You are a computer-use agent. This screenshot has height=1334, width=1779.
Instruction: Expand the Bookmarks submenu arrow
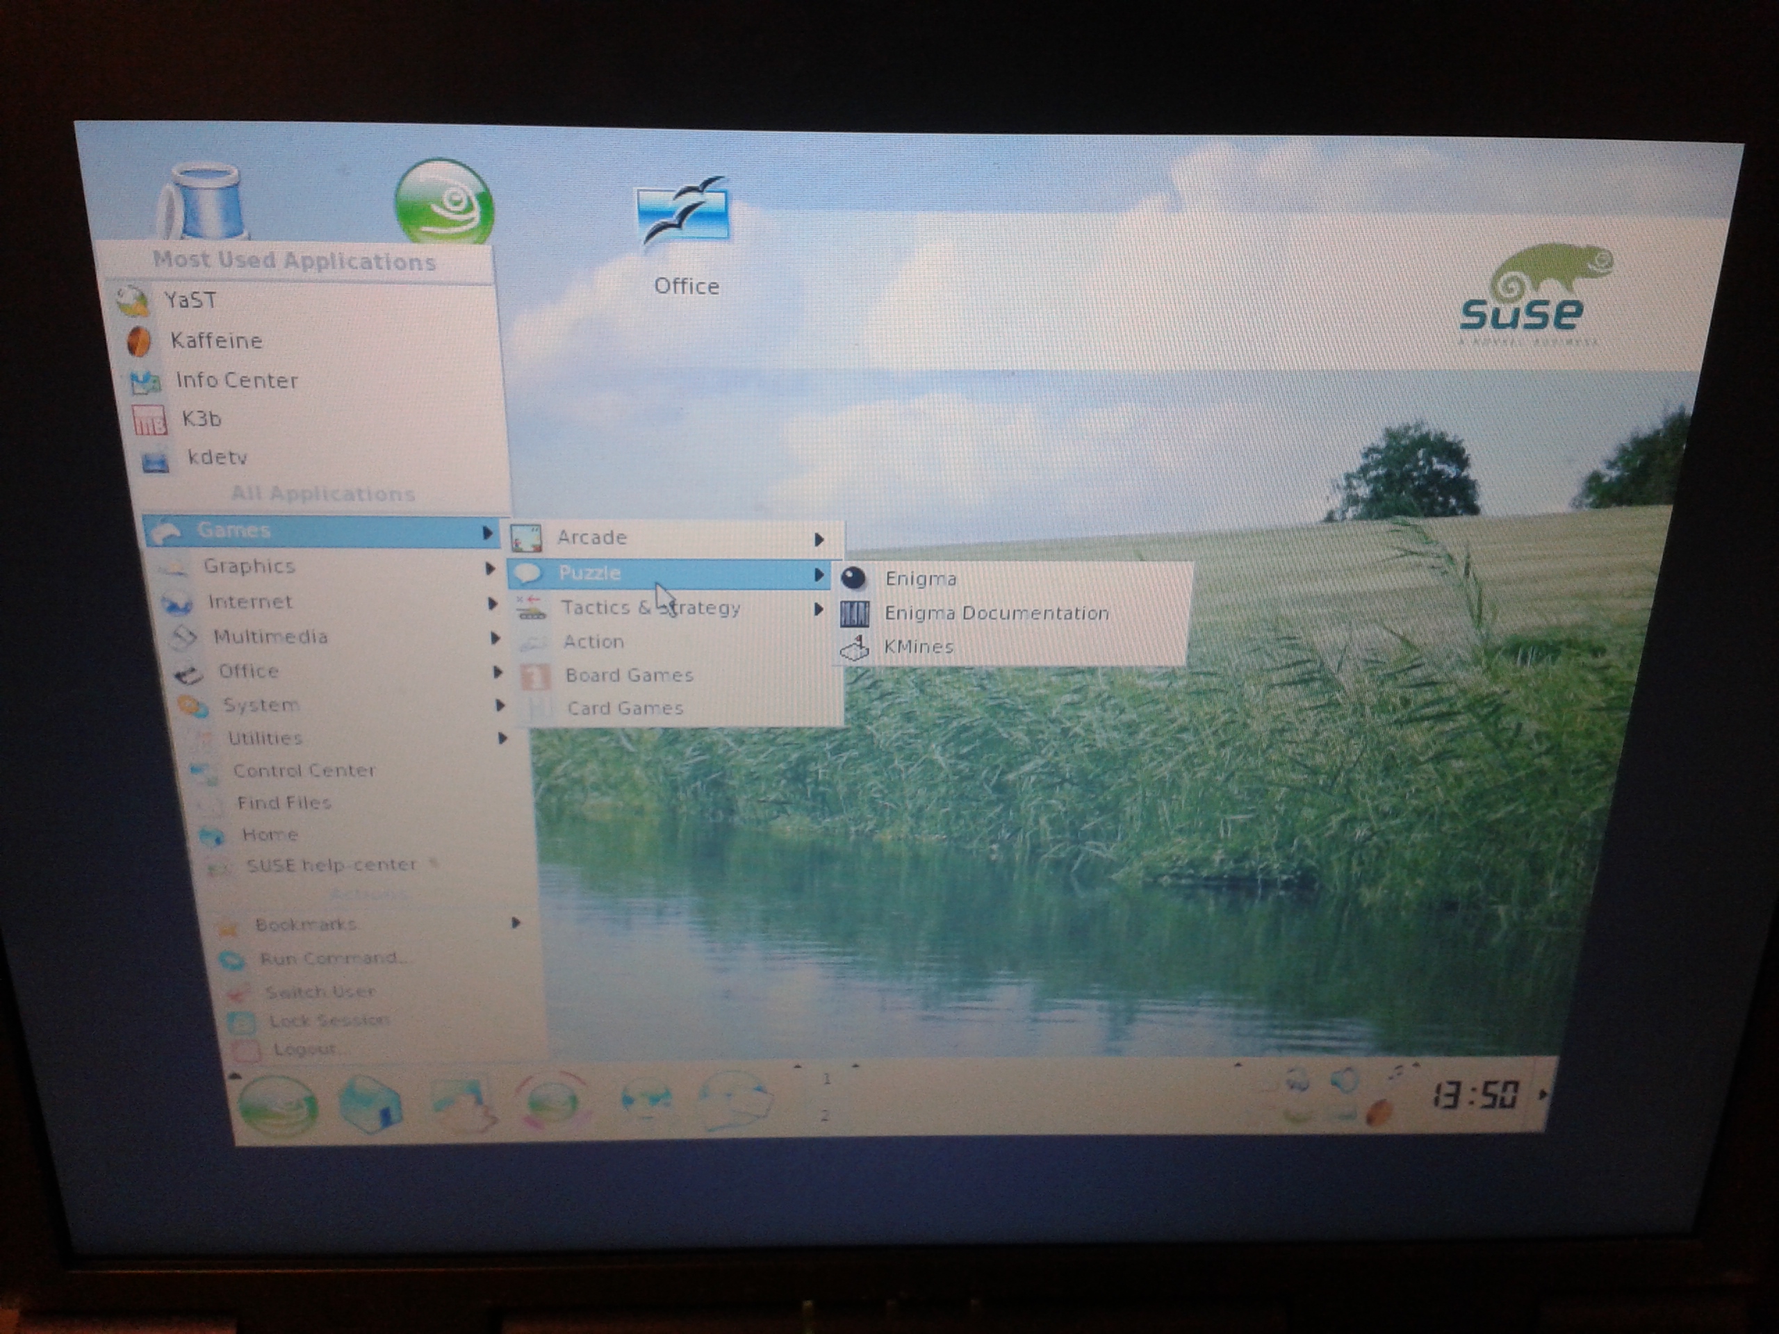click(516, 923)
